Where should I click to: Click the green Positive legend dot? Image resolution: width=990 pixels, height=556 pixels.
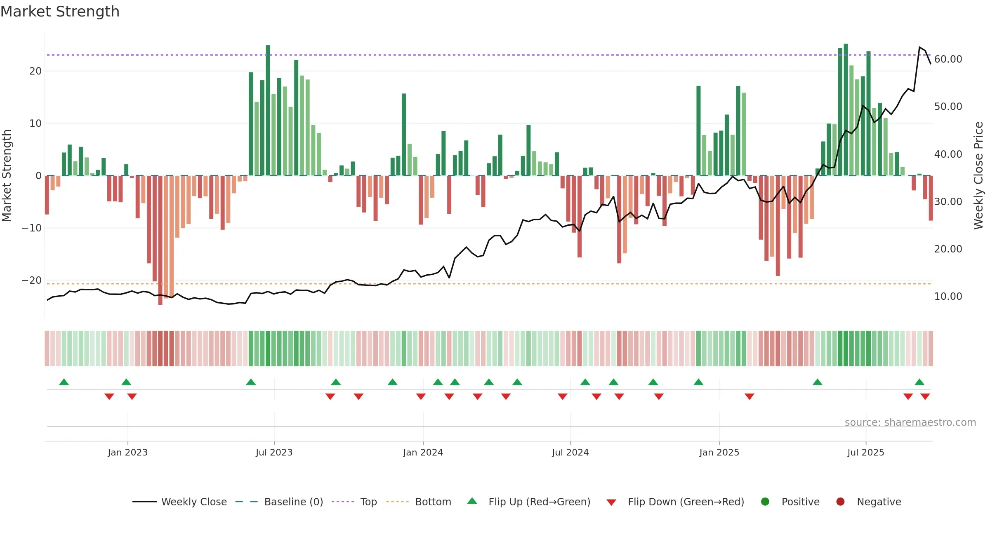pyautogui.click(x=765, y=502)
